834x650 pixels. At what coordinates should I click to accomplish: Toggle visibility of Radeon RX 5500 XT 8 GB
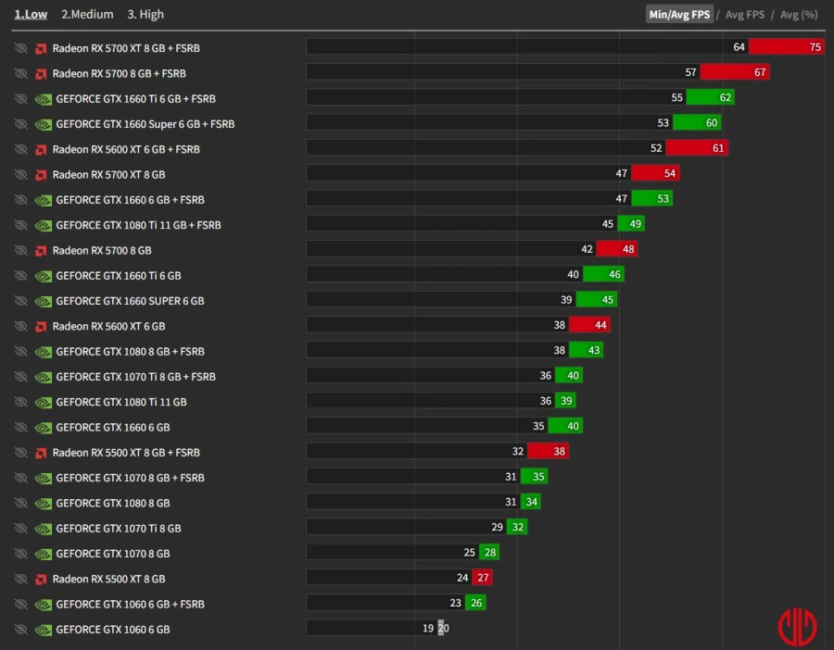pos(20,579)
